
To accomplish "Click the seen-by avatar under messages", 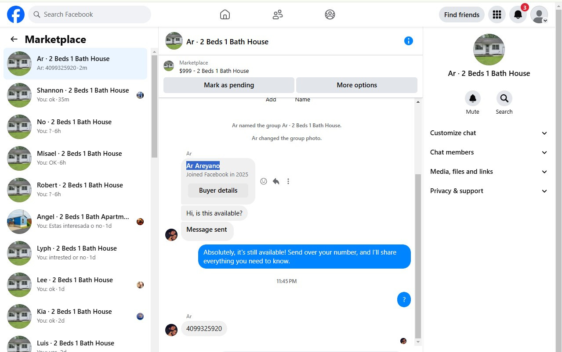I will point(403,341).
